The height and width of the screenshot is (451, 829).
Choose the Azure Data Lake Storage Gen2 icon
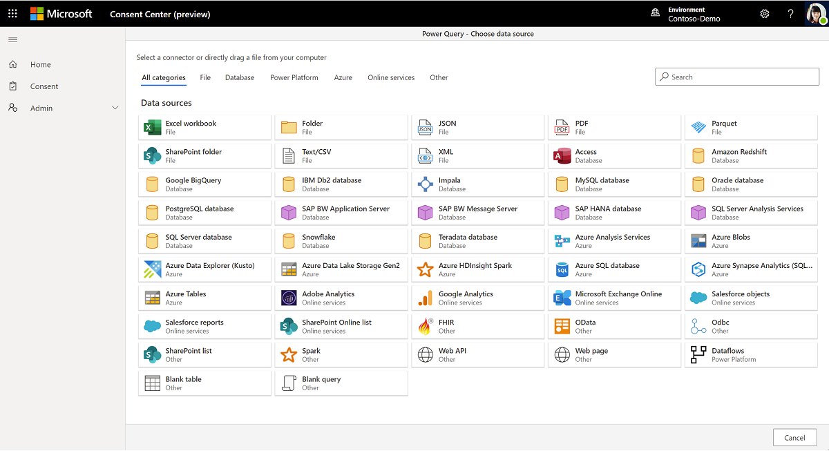(289, 269)
